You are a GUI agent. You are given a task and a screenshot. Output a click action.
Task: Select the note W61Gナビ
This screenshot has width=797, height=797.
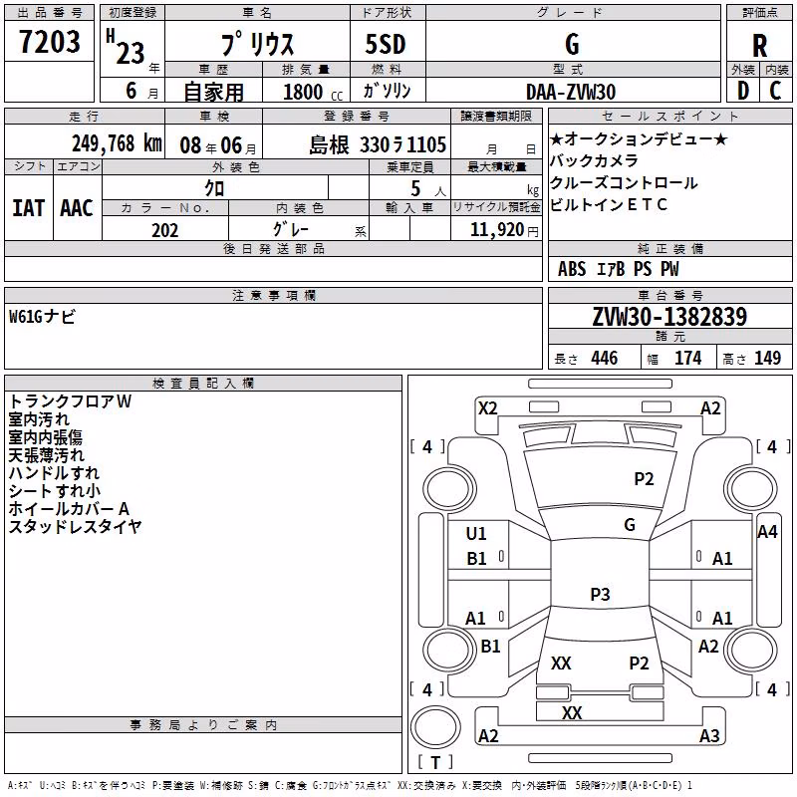coord(42,317)
